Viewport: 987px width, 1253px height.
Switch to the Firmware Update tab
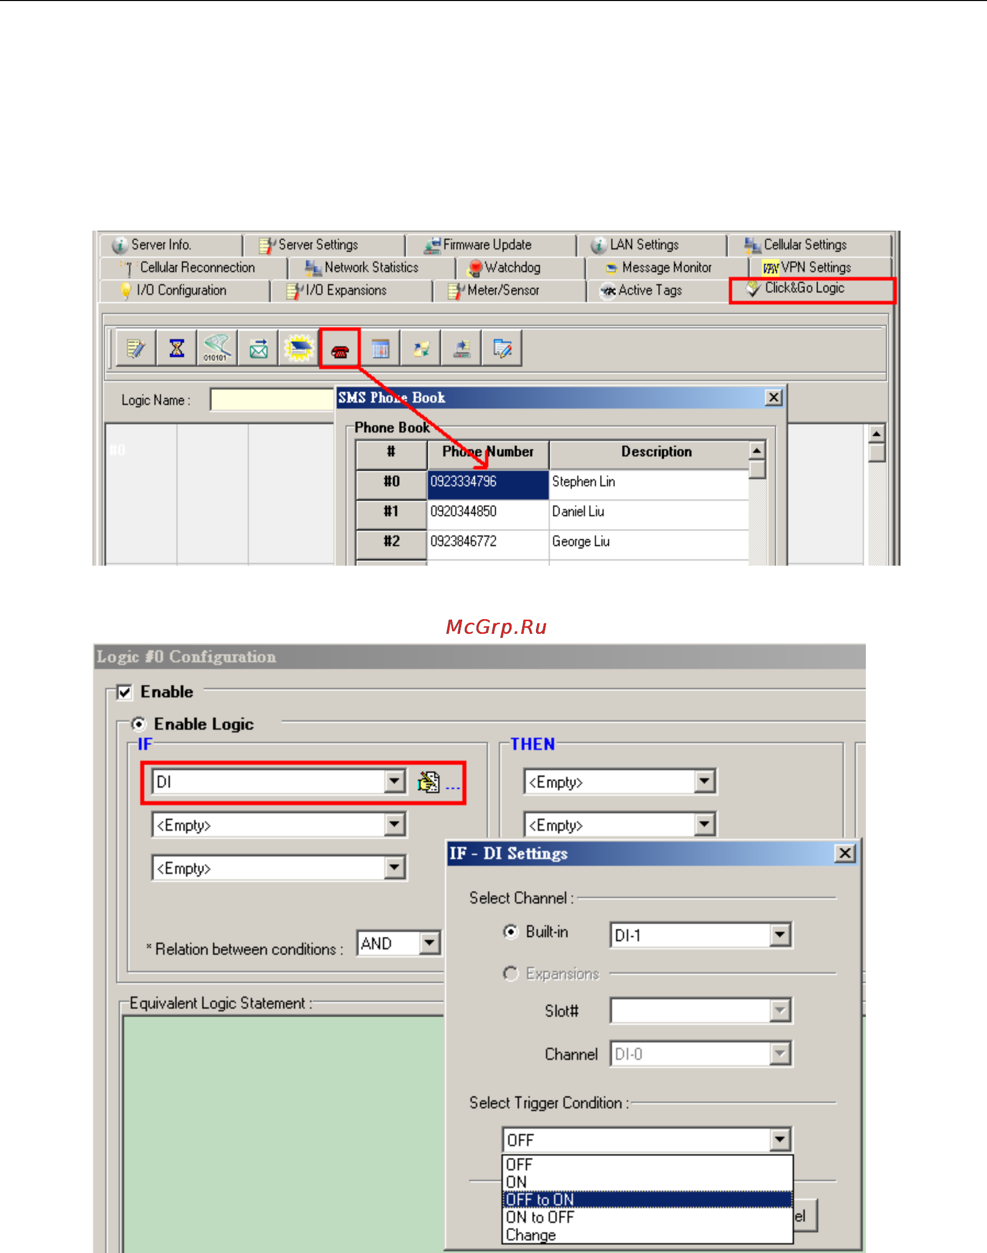pyautogui.click(x=491, y=245)
